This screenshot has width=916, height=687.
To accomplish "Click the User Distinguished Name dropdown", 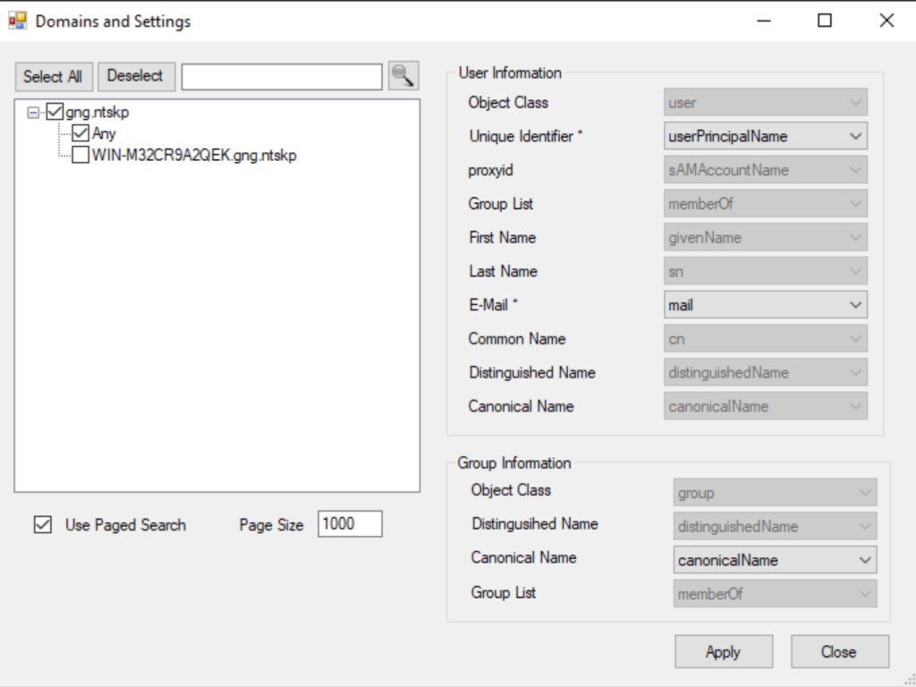I will click(x=766, y=373).
